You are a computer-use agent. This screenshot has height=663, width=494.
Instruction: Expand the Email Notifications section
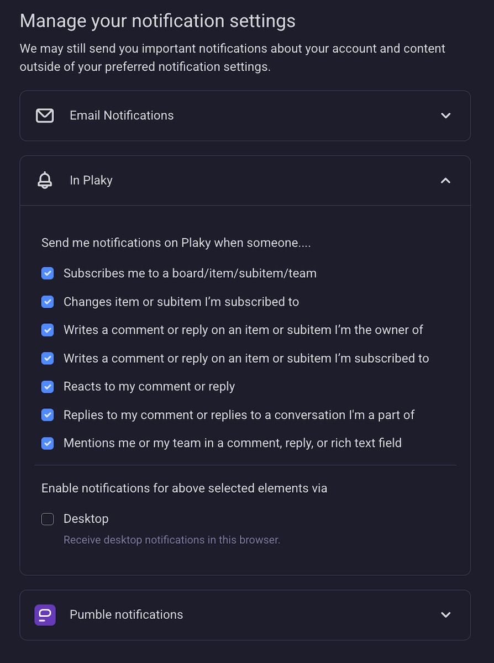445,115
